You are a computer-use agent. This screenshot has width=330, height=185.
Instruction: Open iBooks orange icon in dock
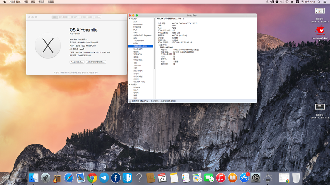pos(232,178)
